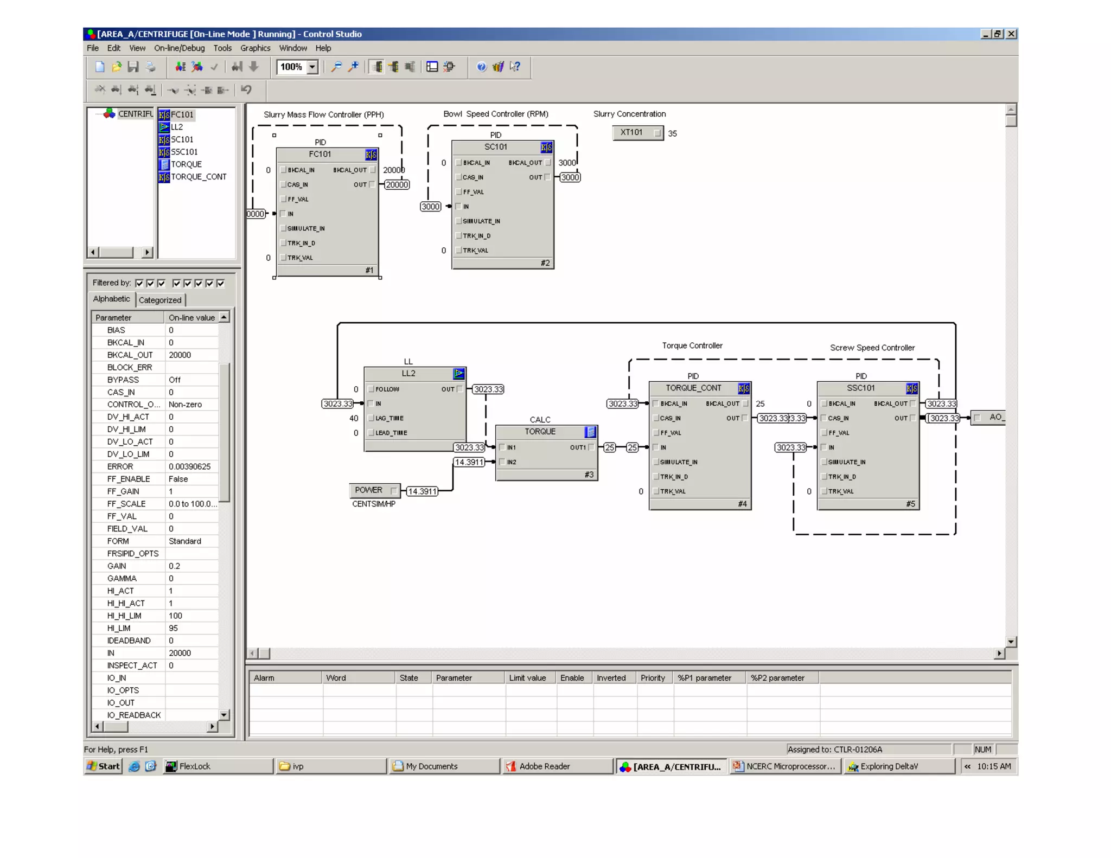Click the What's This pointer help icon
The image size is (1111, 858).
[x=515, y=67]
